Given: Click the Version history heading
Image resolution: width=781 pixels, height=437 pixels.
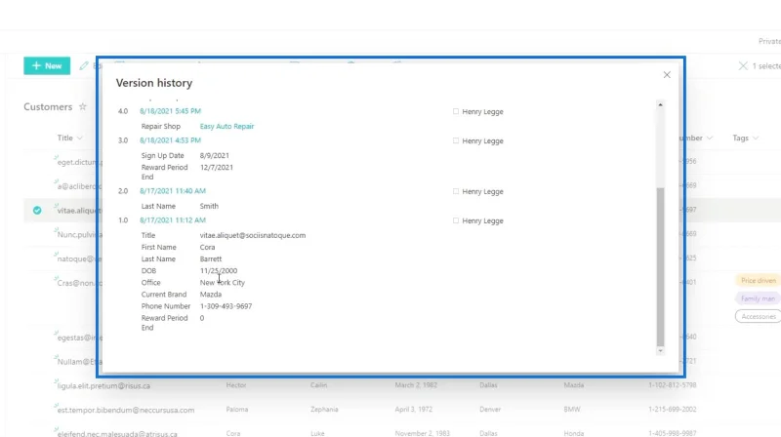Looking at the screenshot, I should (154, 83).
